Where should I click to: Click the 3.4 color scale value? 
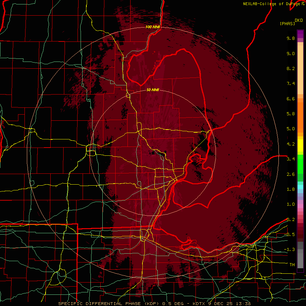[291, 159]
